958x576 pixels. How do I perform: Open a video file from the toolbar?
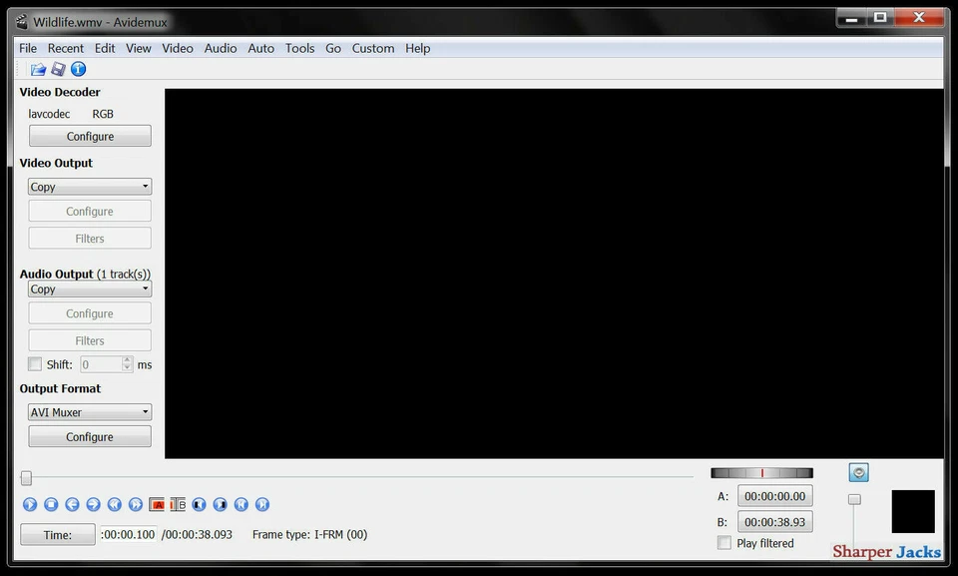37,68
